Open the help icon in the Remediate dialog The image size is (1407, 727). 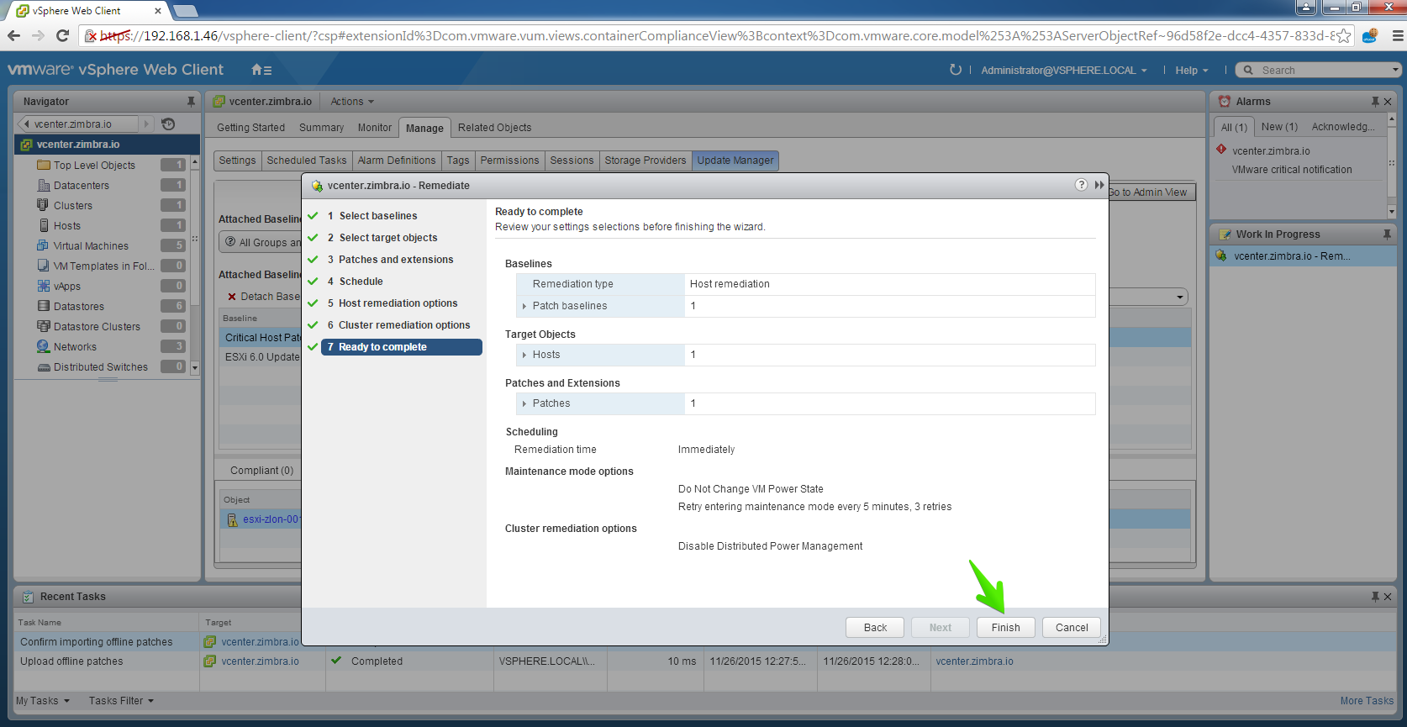tap(1081, 185)
